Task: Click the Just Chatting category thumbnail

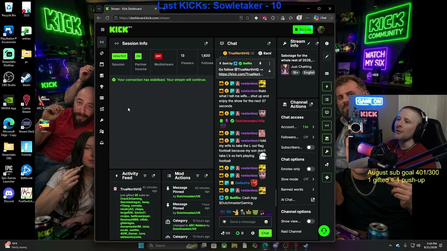Action: tap(285, 69)
